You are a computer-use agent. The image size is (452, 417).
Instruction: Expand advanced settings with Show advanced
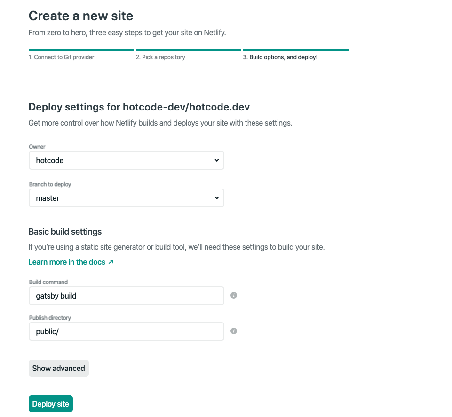(x=58, y=368)
